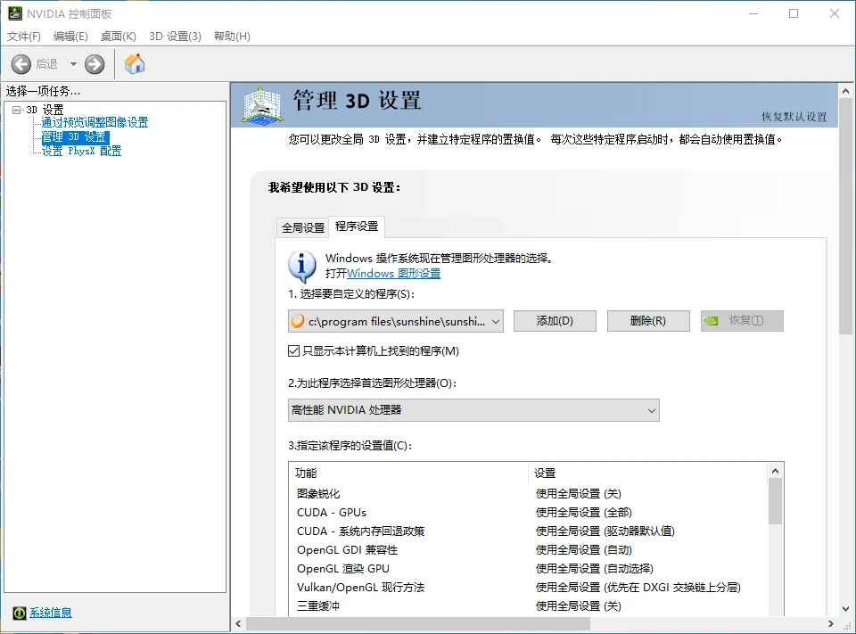Click the Forward navigation arrow

(x=93, y=63)
